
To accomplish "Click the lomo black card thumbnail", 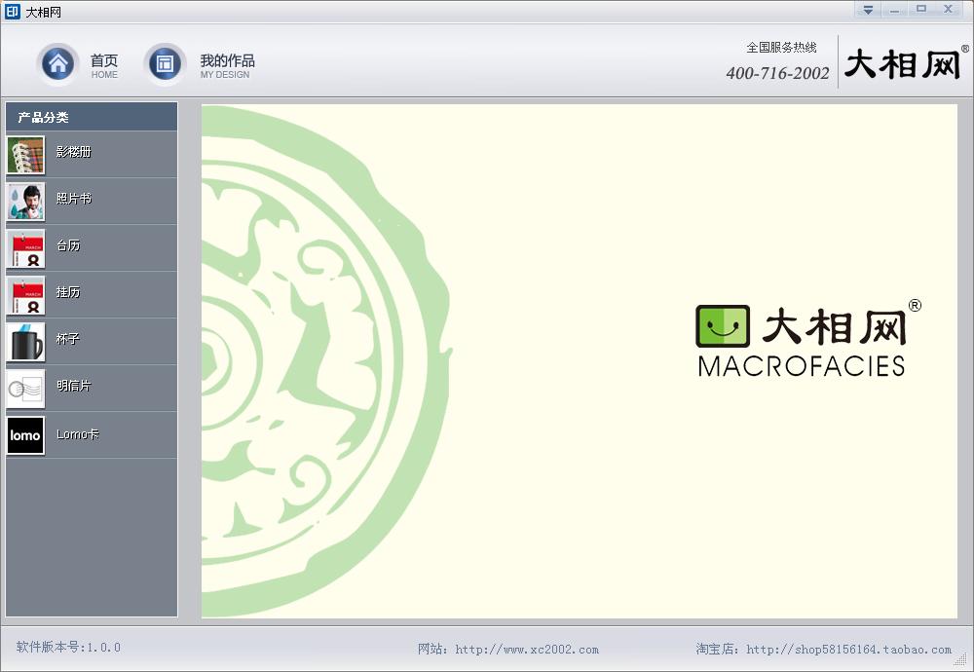I will (x=25, y=435).
